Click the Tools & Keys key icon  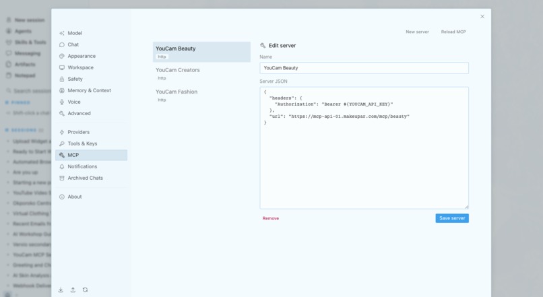pos(61,143)
